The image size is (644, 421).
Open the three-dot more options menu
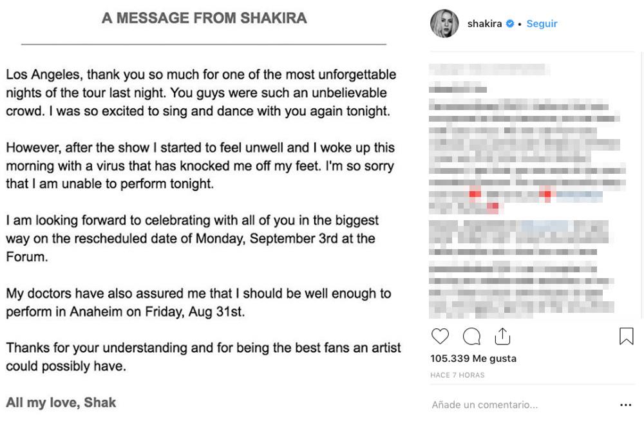(x=625, y=405)
